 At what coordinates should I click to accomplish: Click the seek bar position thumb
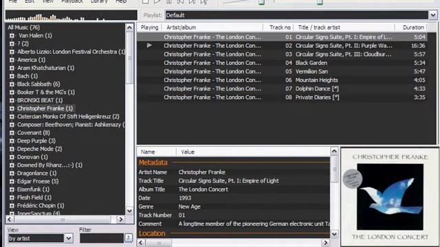[x=320, y=2]
